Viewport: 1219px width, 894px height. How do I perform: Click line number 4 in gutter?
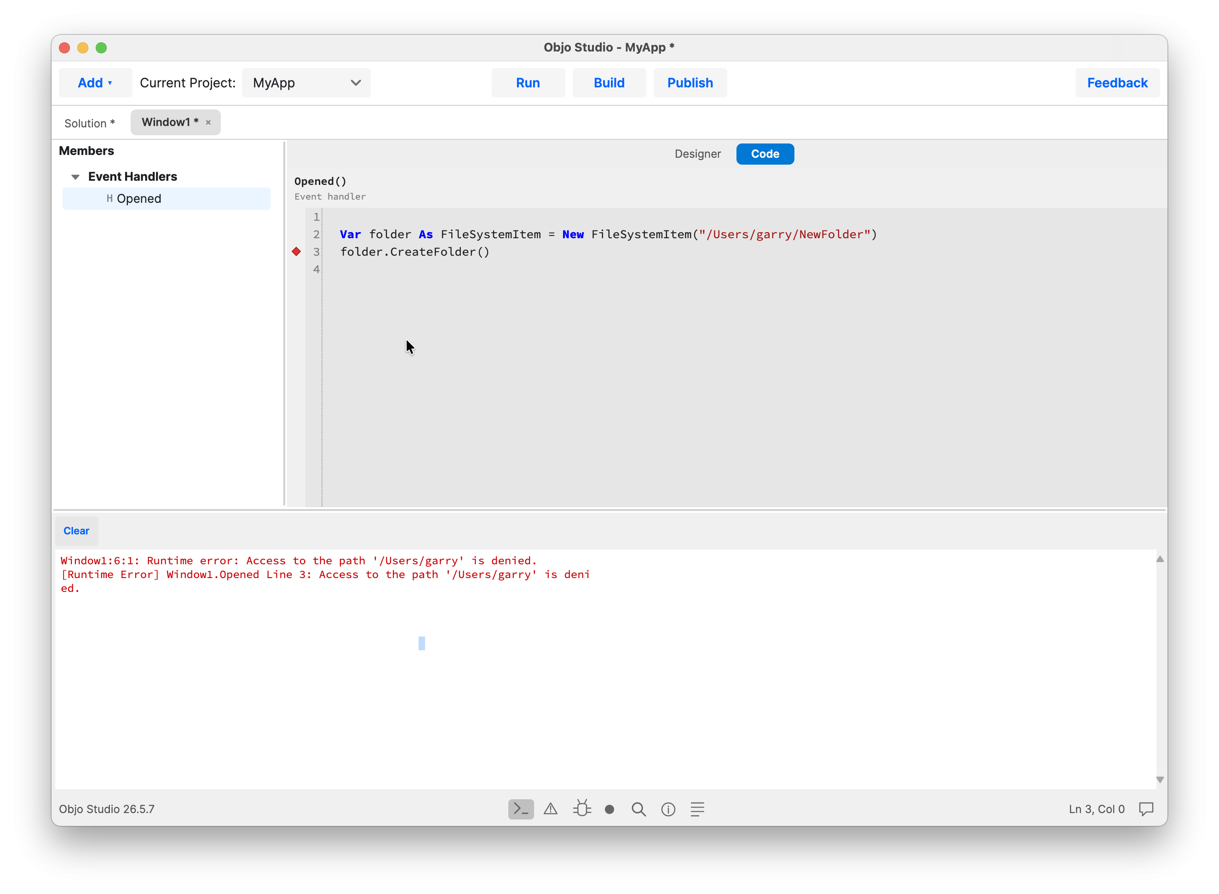[316, 269]
